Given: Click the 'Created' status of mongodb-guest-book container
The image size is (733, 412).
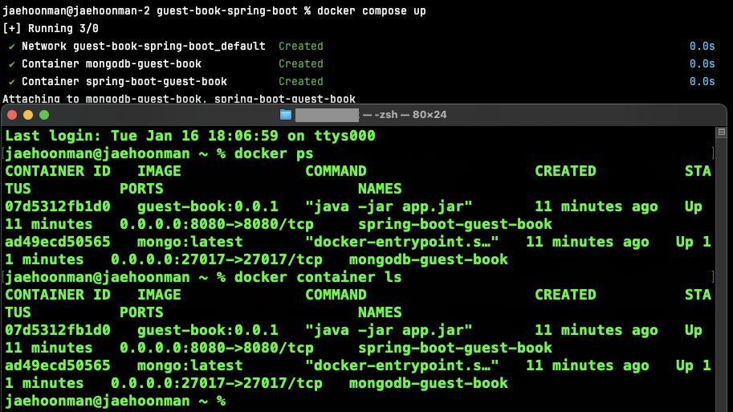Looking at the screenshot, I should 301,64.
